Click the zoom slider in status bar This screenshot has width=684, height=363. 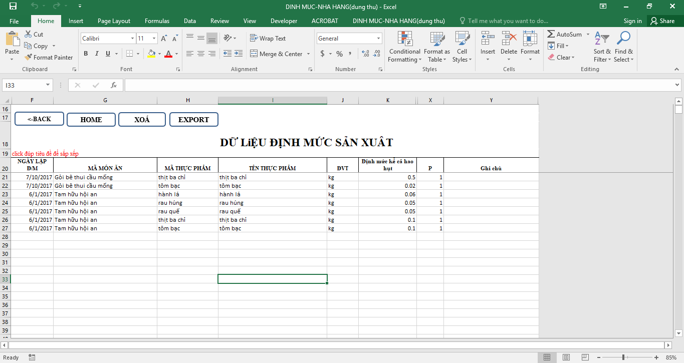tap(623, 357)
